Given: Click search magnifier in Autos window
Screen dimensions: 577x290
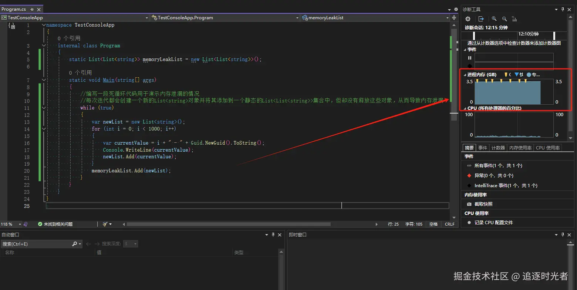Looking at the screenshot, I should (75, 244).
